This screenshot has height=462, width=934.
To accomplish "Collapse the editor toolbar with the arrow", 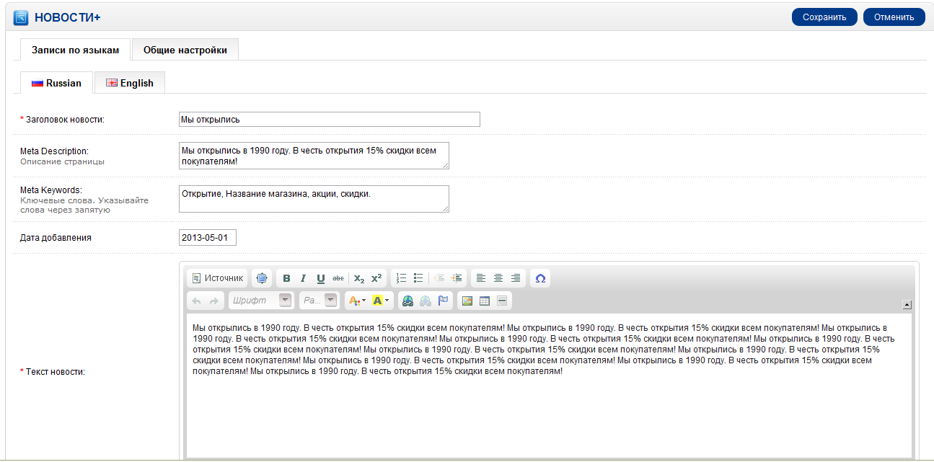I will pos(907,305).
